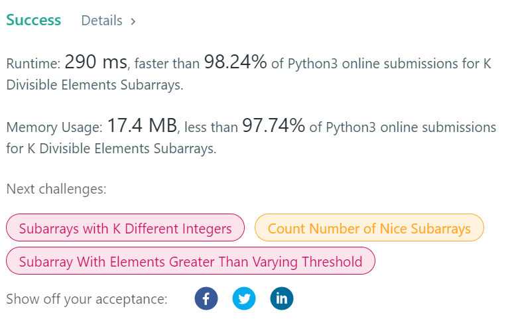Click the Show off your acceptance label
512x321 pixels.
point(86,299)
